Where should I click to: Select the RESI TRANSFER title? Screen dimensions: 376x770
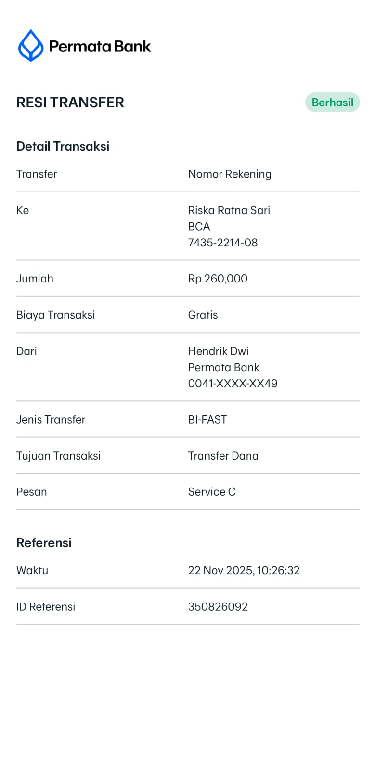point(70,103)
